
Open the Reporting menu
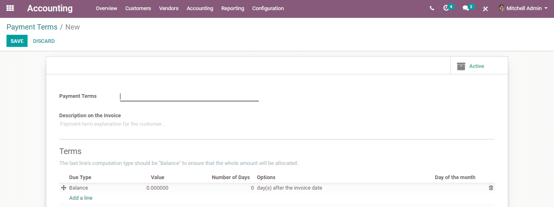(233, 8)
